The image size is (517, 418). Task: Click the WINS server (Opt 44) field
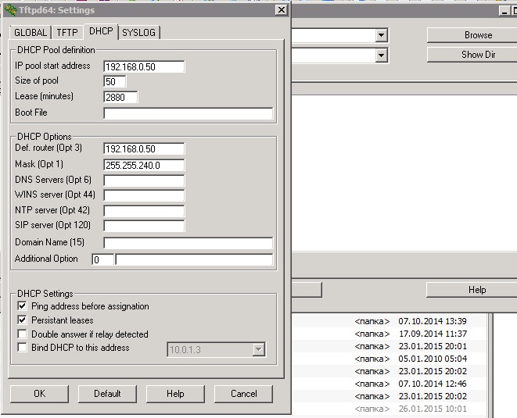pos(144,195)
